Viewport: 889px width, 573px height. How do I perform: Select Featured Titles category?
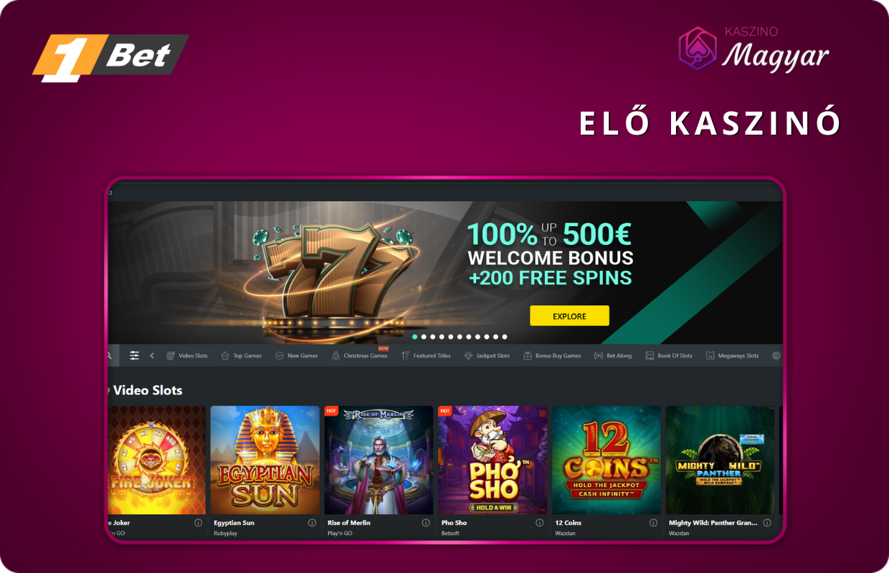pos(426,355)
